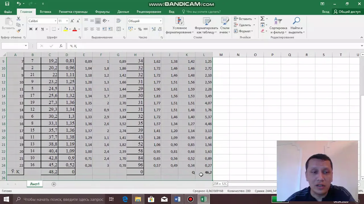Screen dimensions: 364x204
Task: Toggle wrap text icon
Action: coord(119,21)
